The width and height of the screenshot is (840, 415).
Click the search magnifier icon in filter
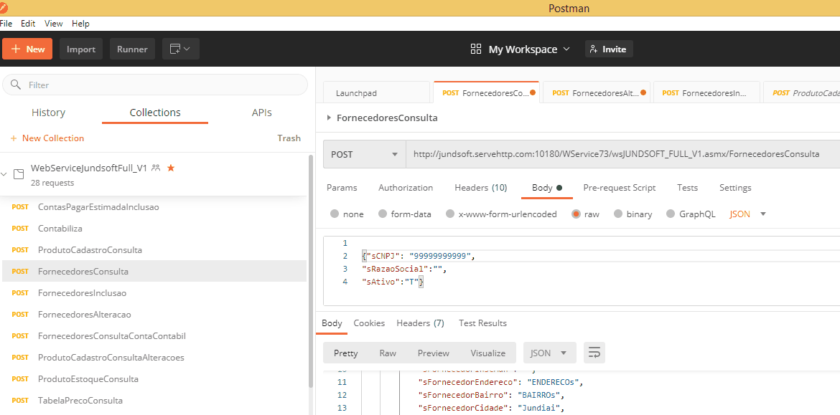coord(16,85)
